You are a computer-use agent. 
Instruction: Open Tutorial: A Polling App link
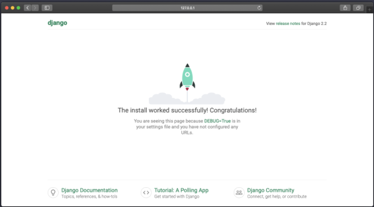click(181, 190)
